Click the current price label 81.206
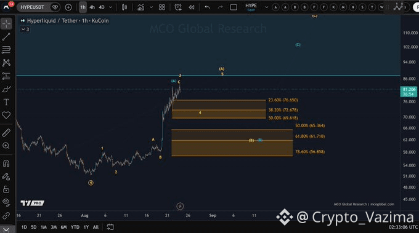Image resolution: width=419 pixels, height=233 pixels. 409,92
